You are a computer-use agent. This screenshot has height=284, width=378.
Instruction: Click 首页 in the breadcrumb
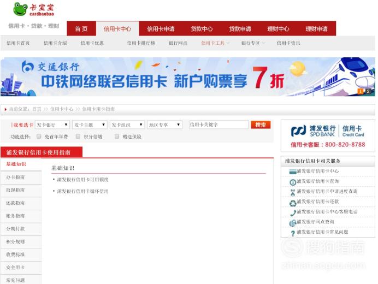(x=37, y=109)
